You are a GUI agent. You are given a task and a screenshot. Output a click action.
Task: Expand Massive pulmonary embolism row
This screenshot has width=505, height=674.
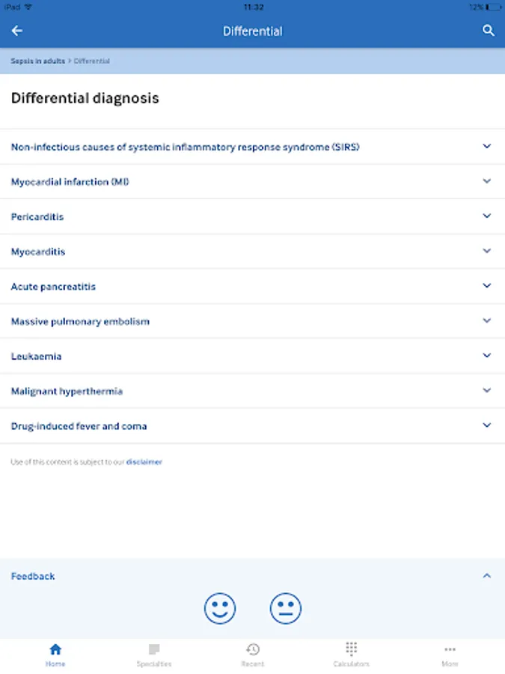coord(486,321)
